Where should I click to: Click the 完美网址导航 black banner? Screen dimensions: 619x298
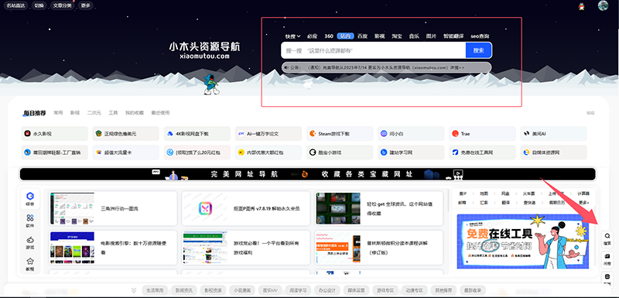307,174
